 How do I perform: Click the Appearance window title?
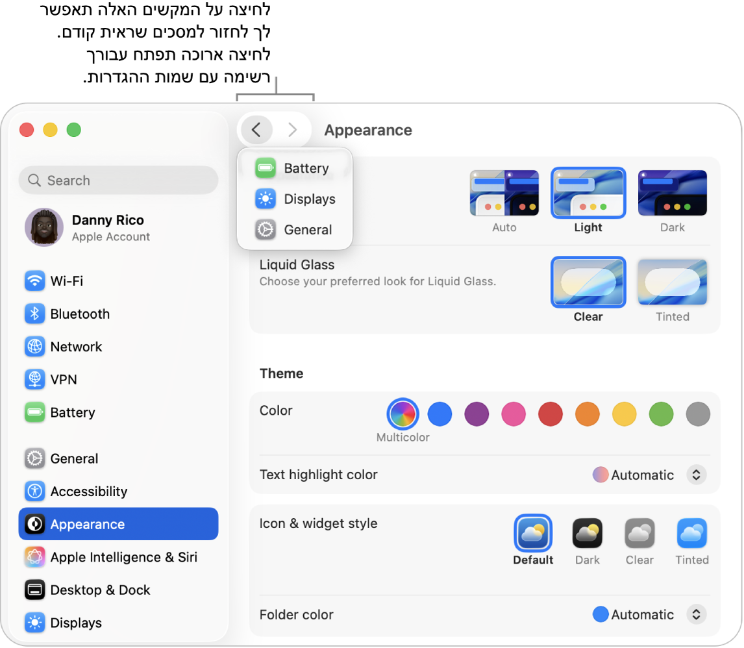click(368, 130)
